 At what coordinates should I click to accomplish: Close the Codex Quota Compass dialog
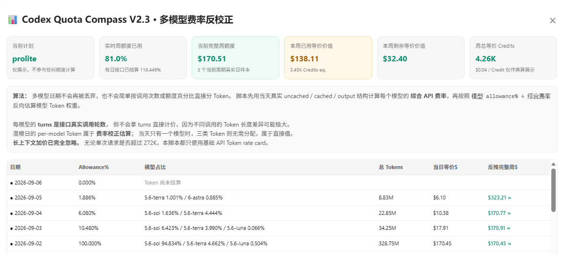pos(552,21)
